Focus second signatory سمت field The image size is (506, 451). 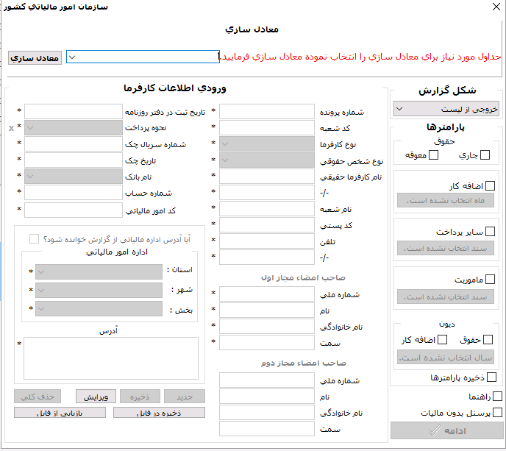[x=267, y=429]
